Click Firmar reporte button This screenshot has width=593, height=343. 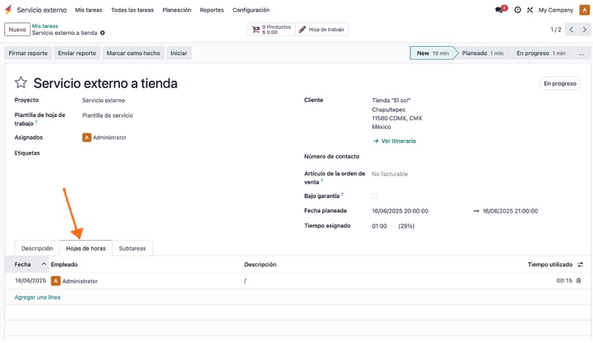[28, 53]
